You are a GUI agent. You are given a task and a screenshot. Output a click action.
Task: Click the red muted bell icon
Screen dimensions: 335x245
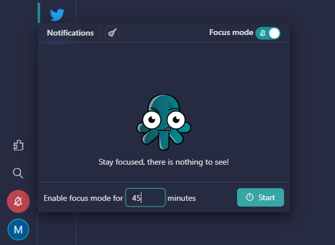click(18, 201)
